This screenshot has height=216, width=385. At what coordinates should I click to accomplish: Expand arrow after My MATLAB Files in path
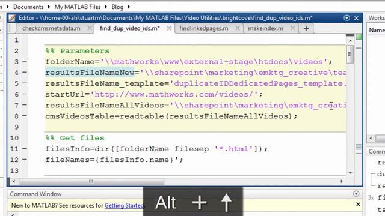pyautogui.click(x=106, y=7)
